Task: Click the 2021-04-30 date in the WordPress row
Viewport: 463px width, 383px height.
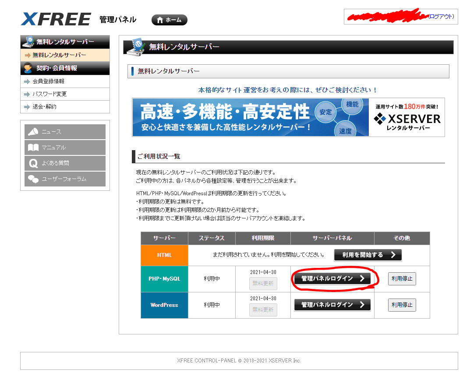Action: (263, 299)
